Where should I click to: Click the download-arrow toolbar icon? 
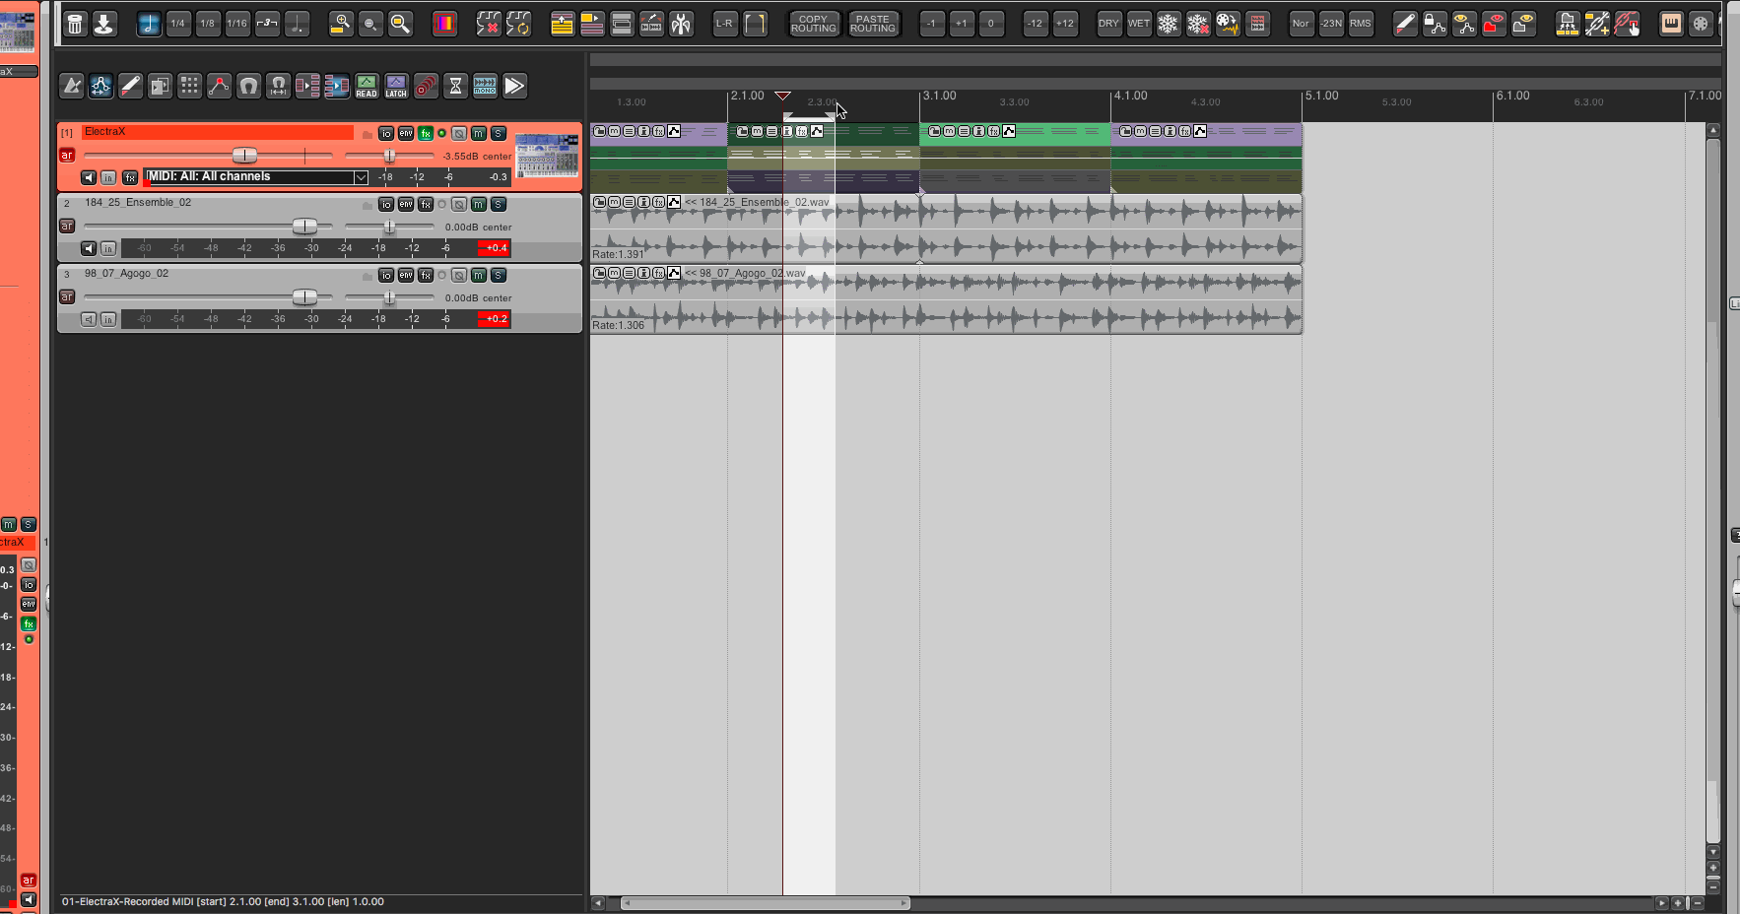pyautogui.click(x=104, y=24)
